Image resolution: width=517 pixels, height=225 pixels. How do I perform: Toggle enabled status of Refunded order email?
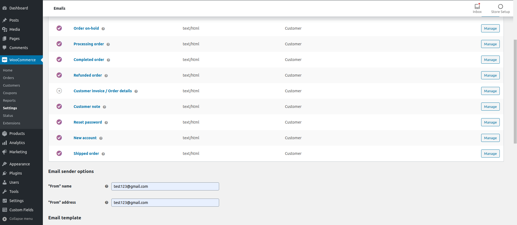click(x=59, y=75)
